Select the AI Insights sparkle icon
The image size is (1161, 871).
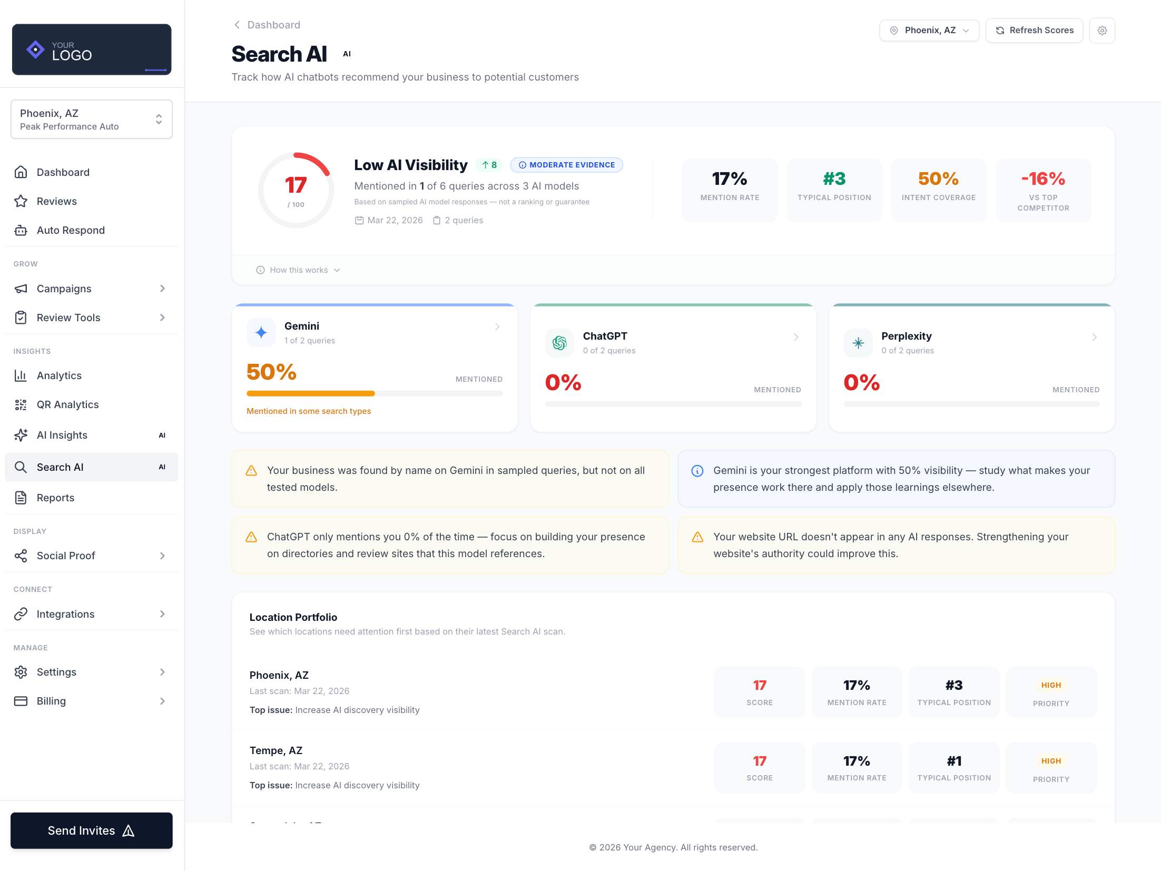[x=21, y=435]
